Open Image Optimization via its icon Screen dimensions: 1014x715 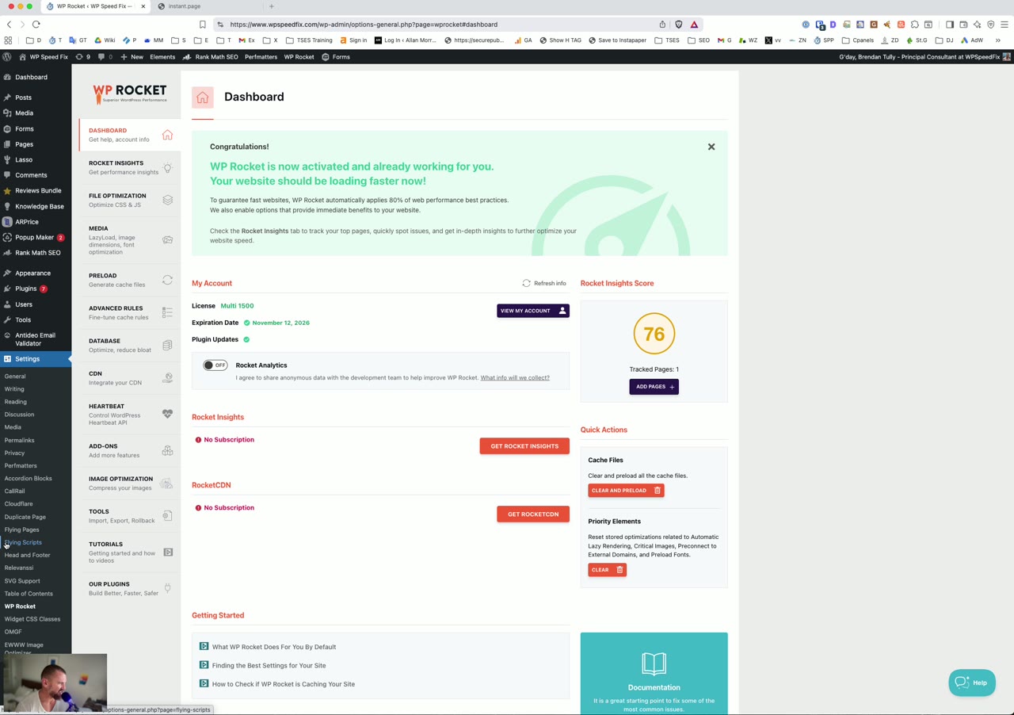point(167,484)
